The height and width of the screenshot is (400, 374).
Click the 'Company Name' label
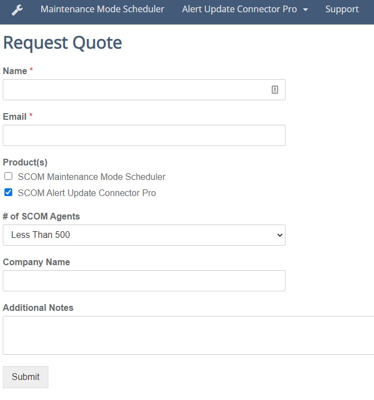pyautogui.click(x=36, y=262)
